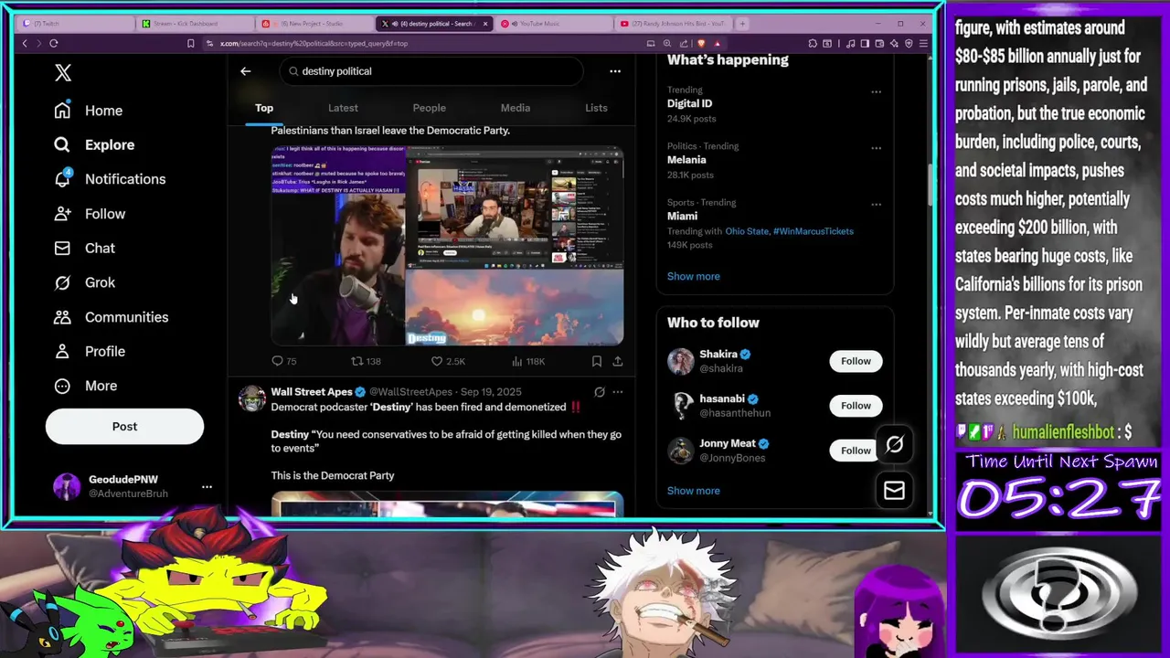Open the Miami trending topic
The image size is (1170, 658).
point(682,217)
